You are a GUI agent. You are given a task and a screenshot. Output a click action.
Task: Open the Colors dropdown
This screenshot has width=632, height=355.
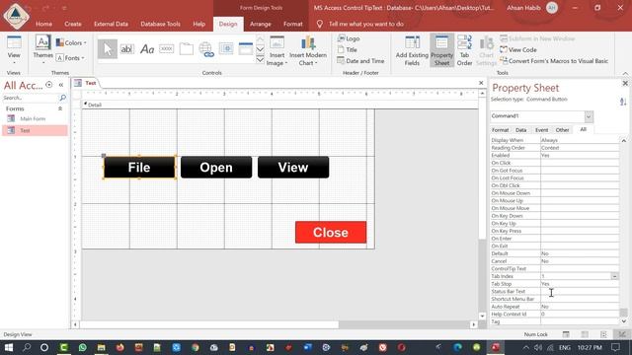click(x=71, y=42)
